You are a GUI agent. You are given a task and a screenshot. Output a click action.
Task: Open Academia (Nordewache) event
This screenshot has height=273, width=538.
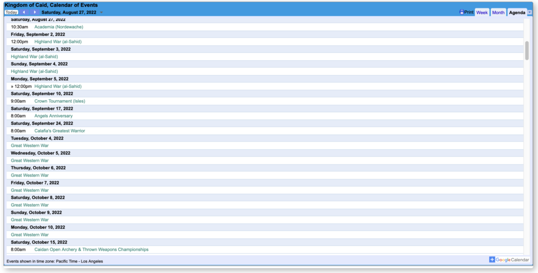pos(59,27)
